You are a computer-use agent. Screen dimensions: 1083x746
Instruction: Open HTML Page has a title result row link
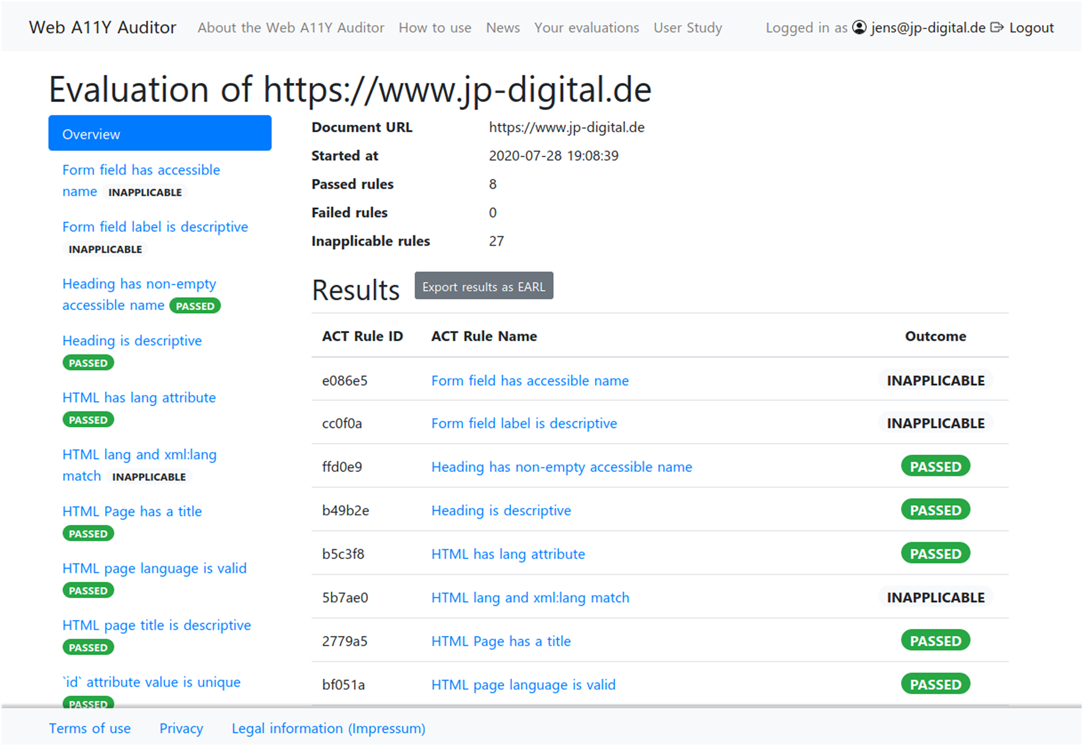[501, 641]
